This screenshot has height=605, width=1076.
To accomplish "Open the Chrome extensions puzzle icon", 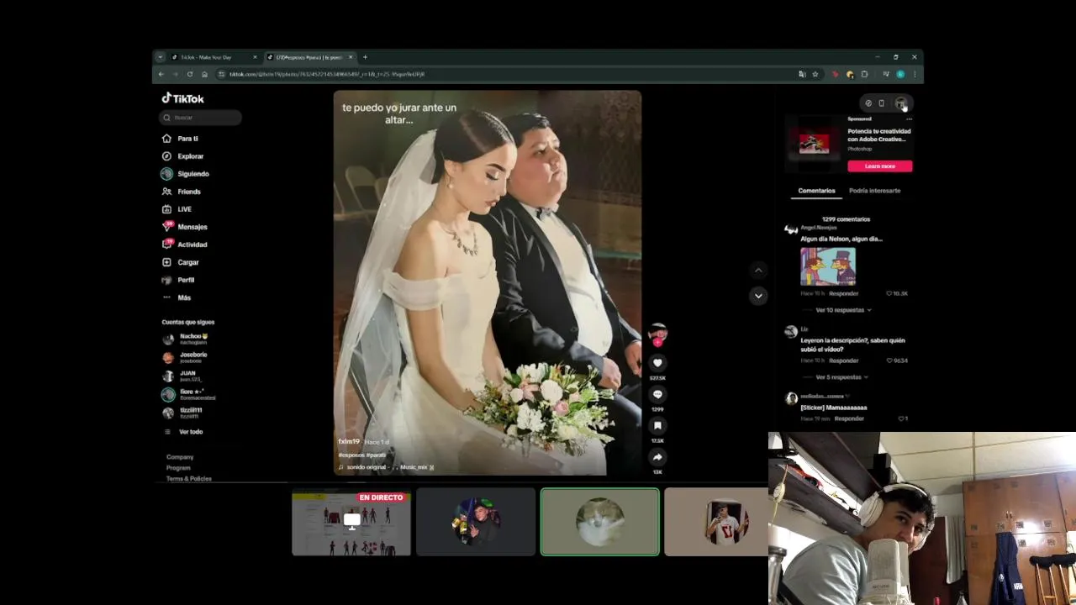I will point(864,74).
